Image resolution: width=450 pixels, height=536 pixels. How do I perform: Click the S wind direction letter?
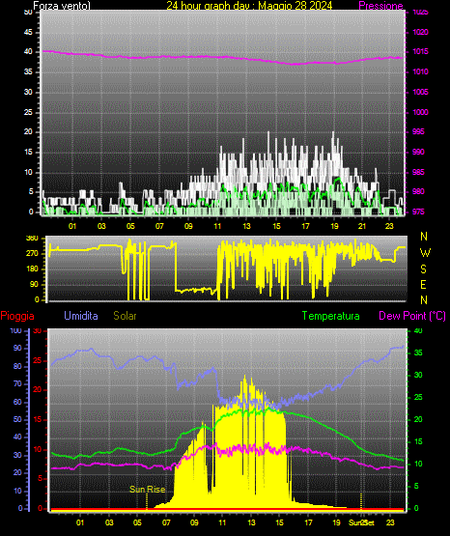(423, 269)
